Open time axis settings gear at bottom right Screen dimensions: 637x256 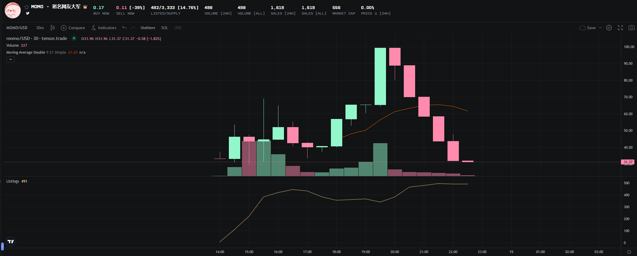629,252
